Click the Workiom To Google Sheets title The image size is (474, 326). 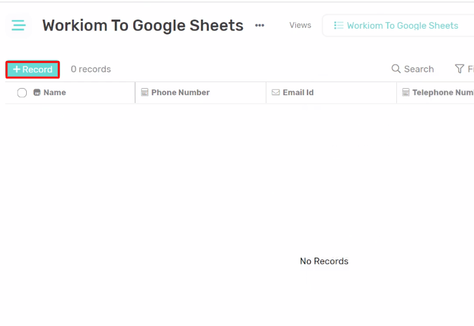click(x=143, y=25)
